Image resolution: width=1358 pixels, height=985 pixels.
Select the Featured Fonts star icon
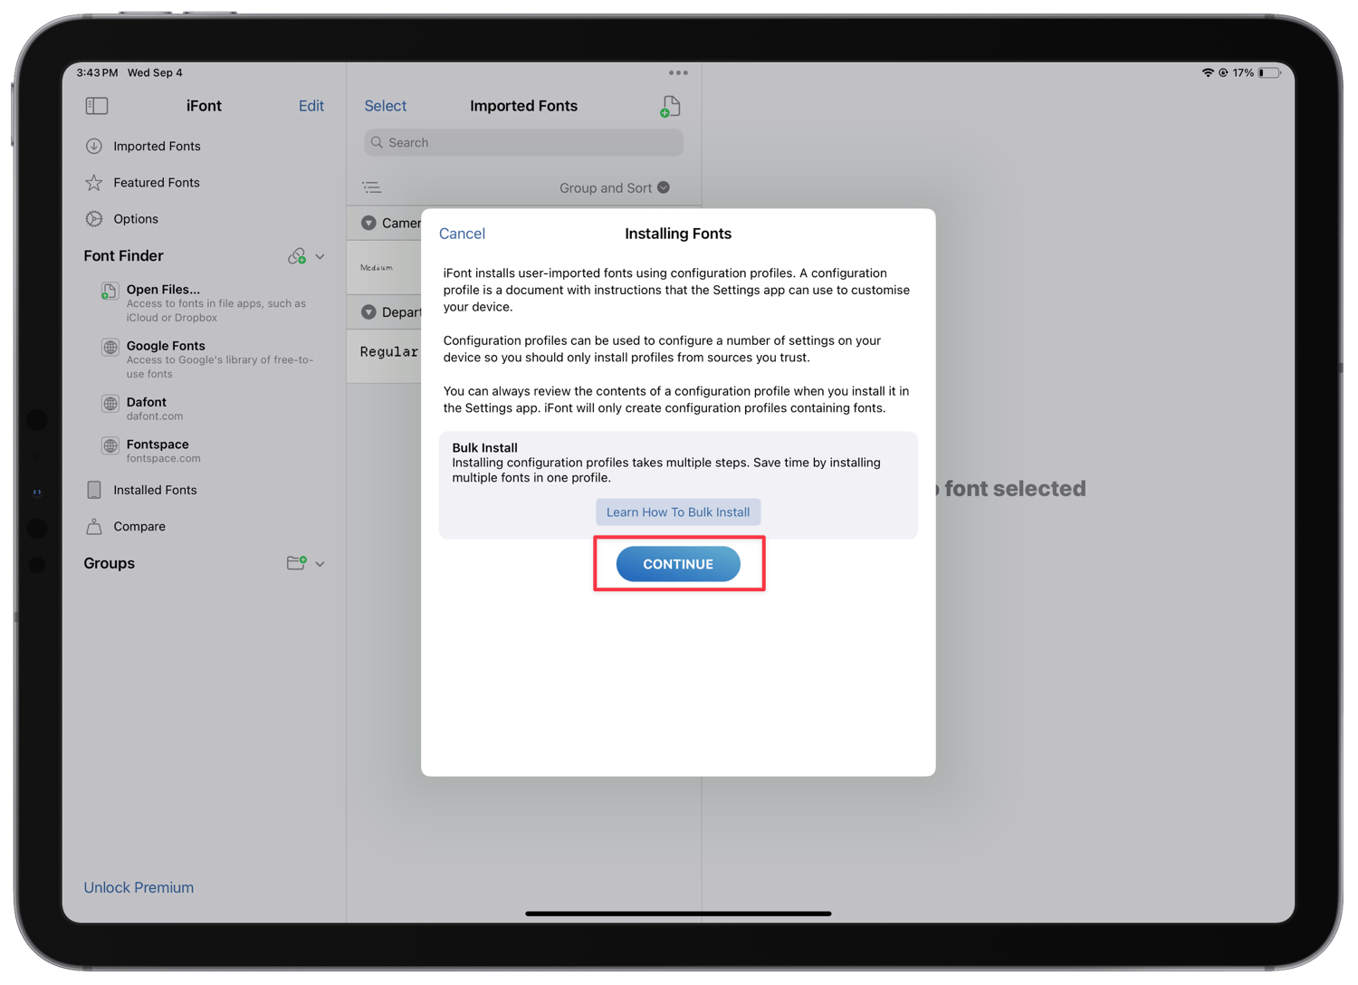(94, 182)
